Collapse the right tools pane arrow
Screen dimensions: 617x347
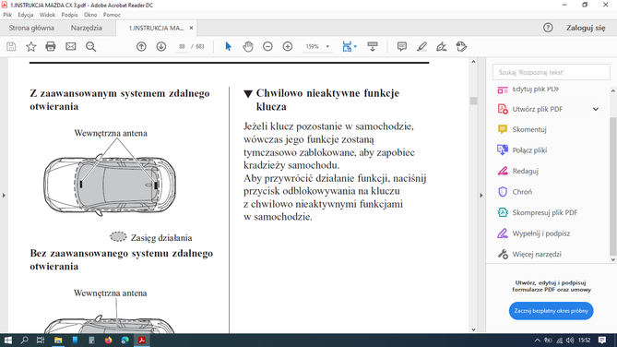tap(481, 196)
